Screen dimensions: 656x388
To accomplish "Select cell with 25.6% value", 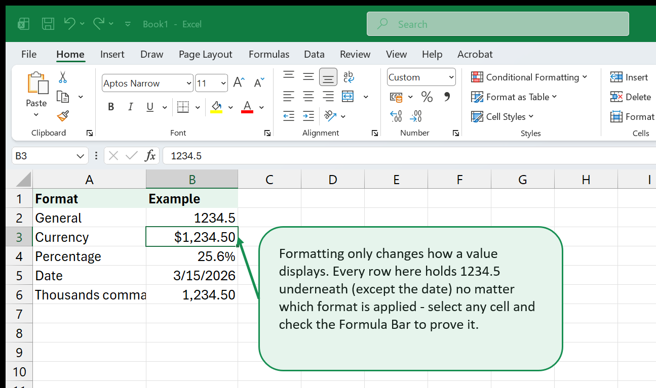I will (x=192, y=256).
